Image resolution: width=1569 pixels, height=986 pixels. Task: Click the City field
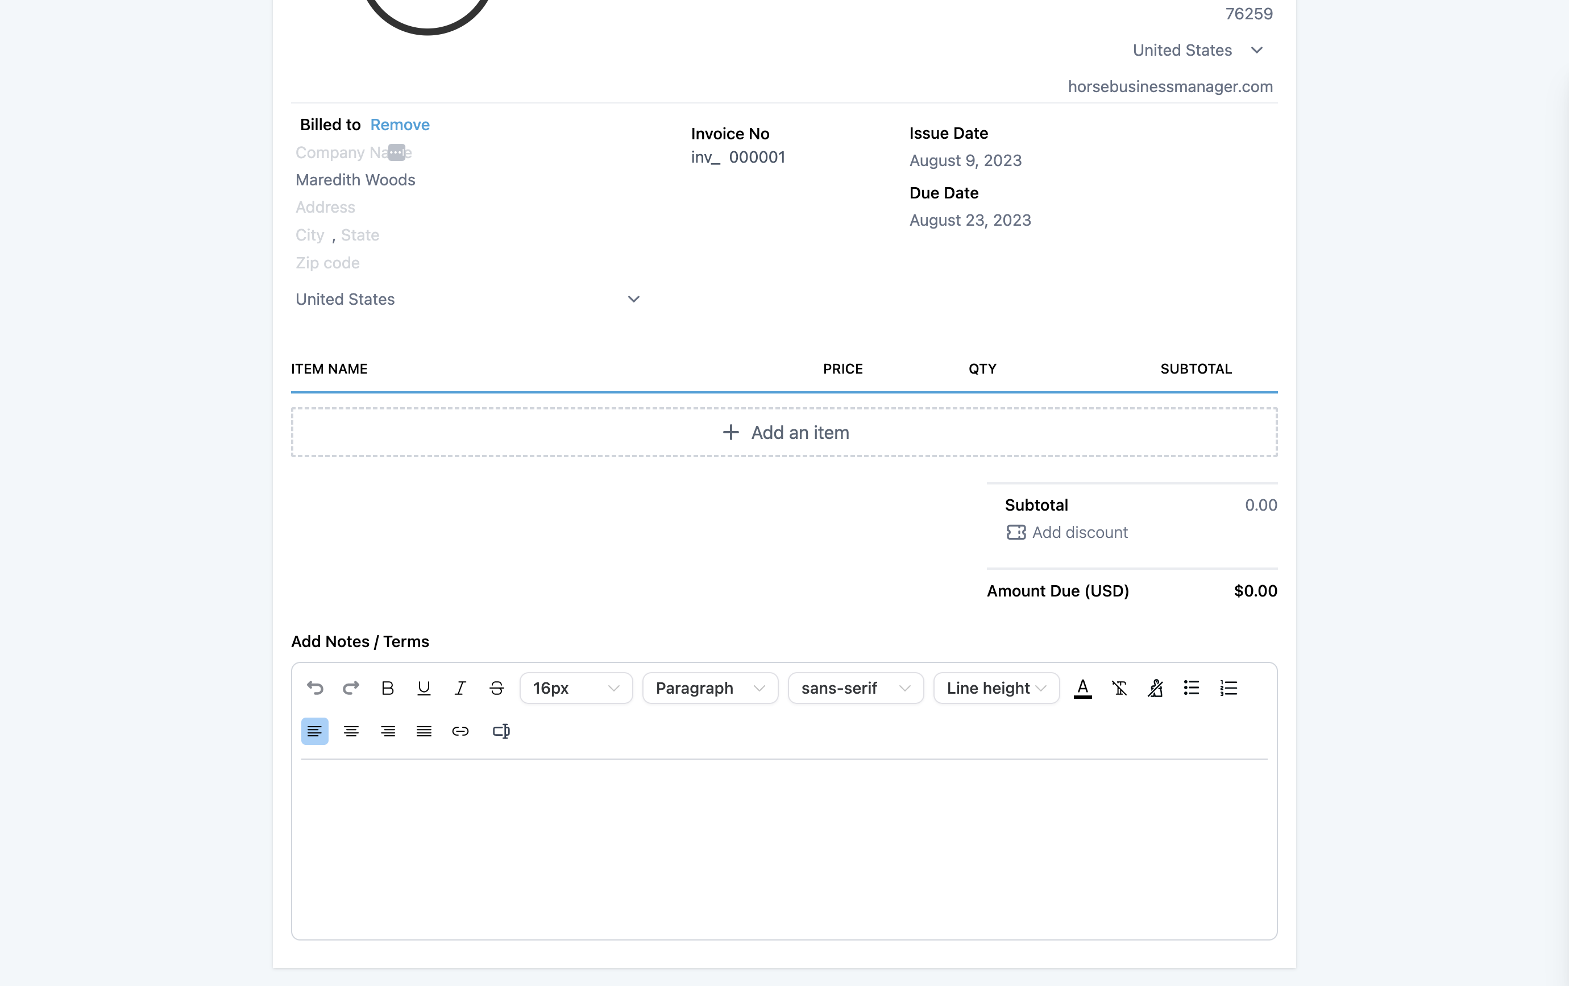pos(310,235)
